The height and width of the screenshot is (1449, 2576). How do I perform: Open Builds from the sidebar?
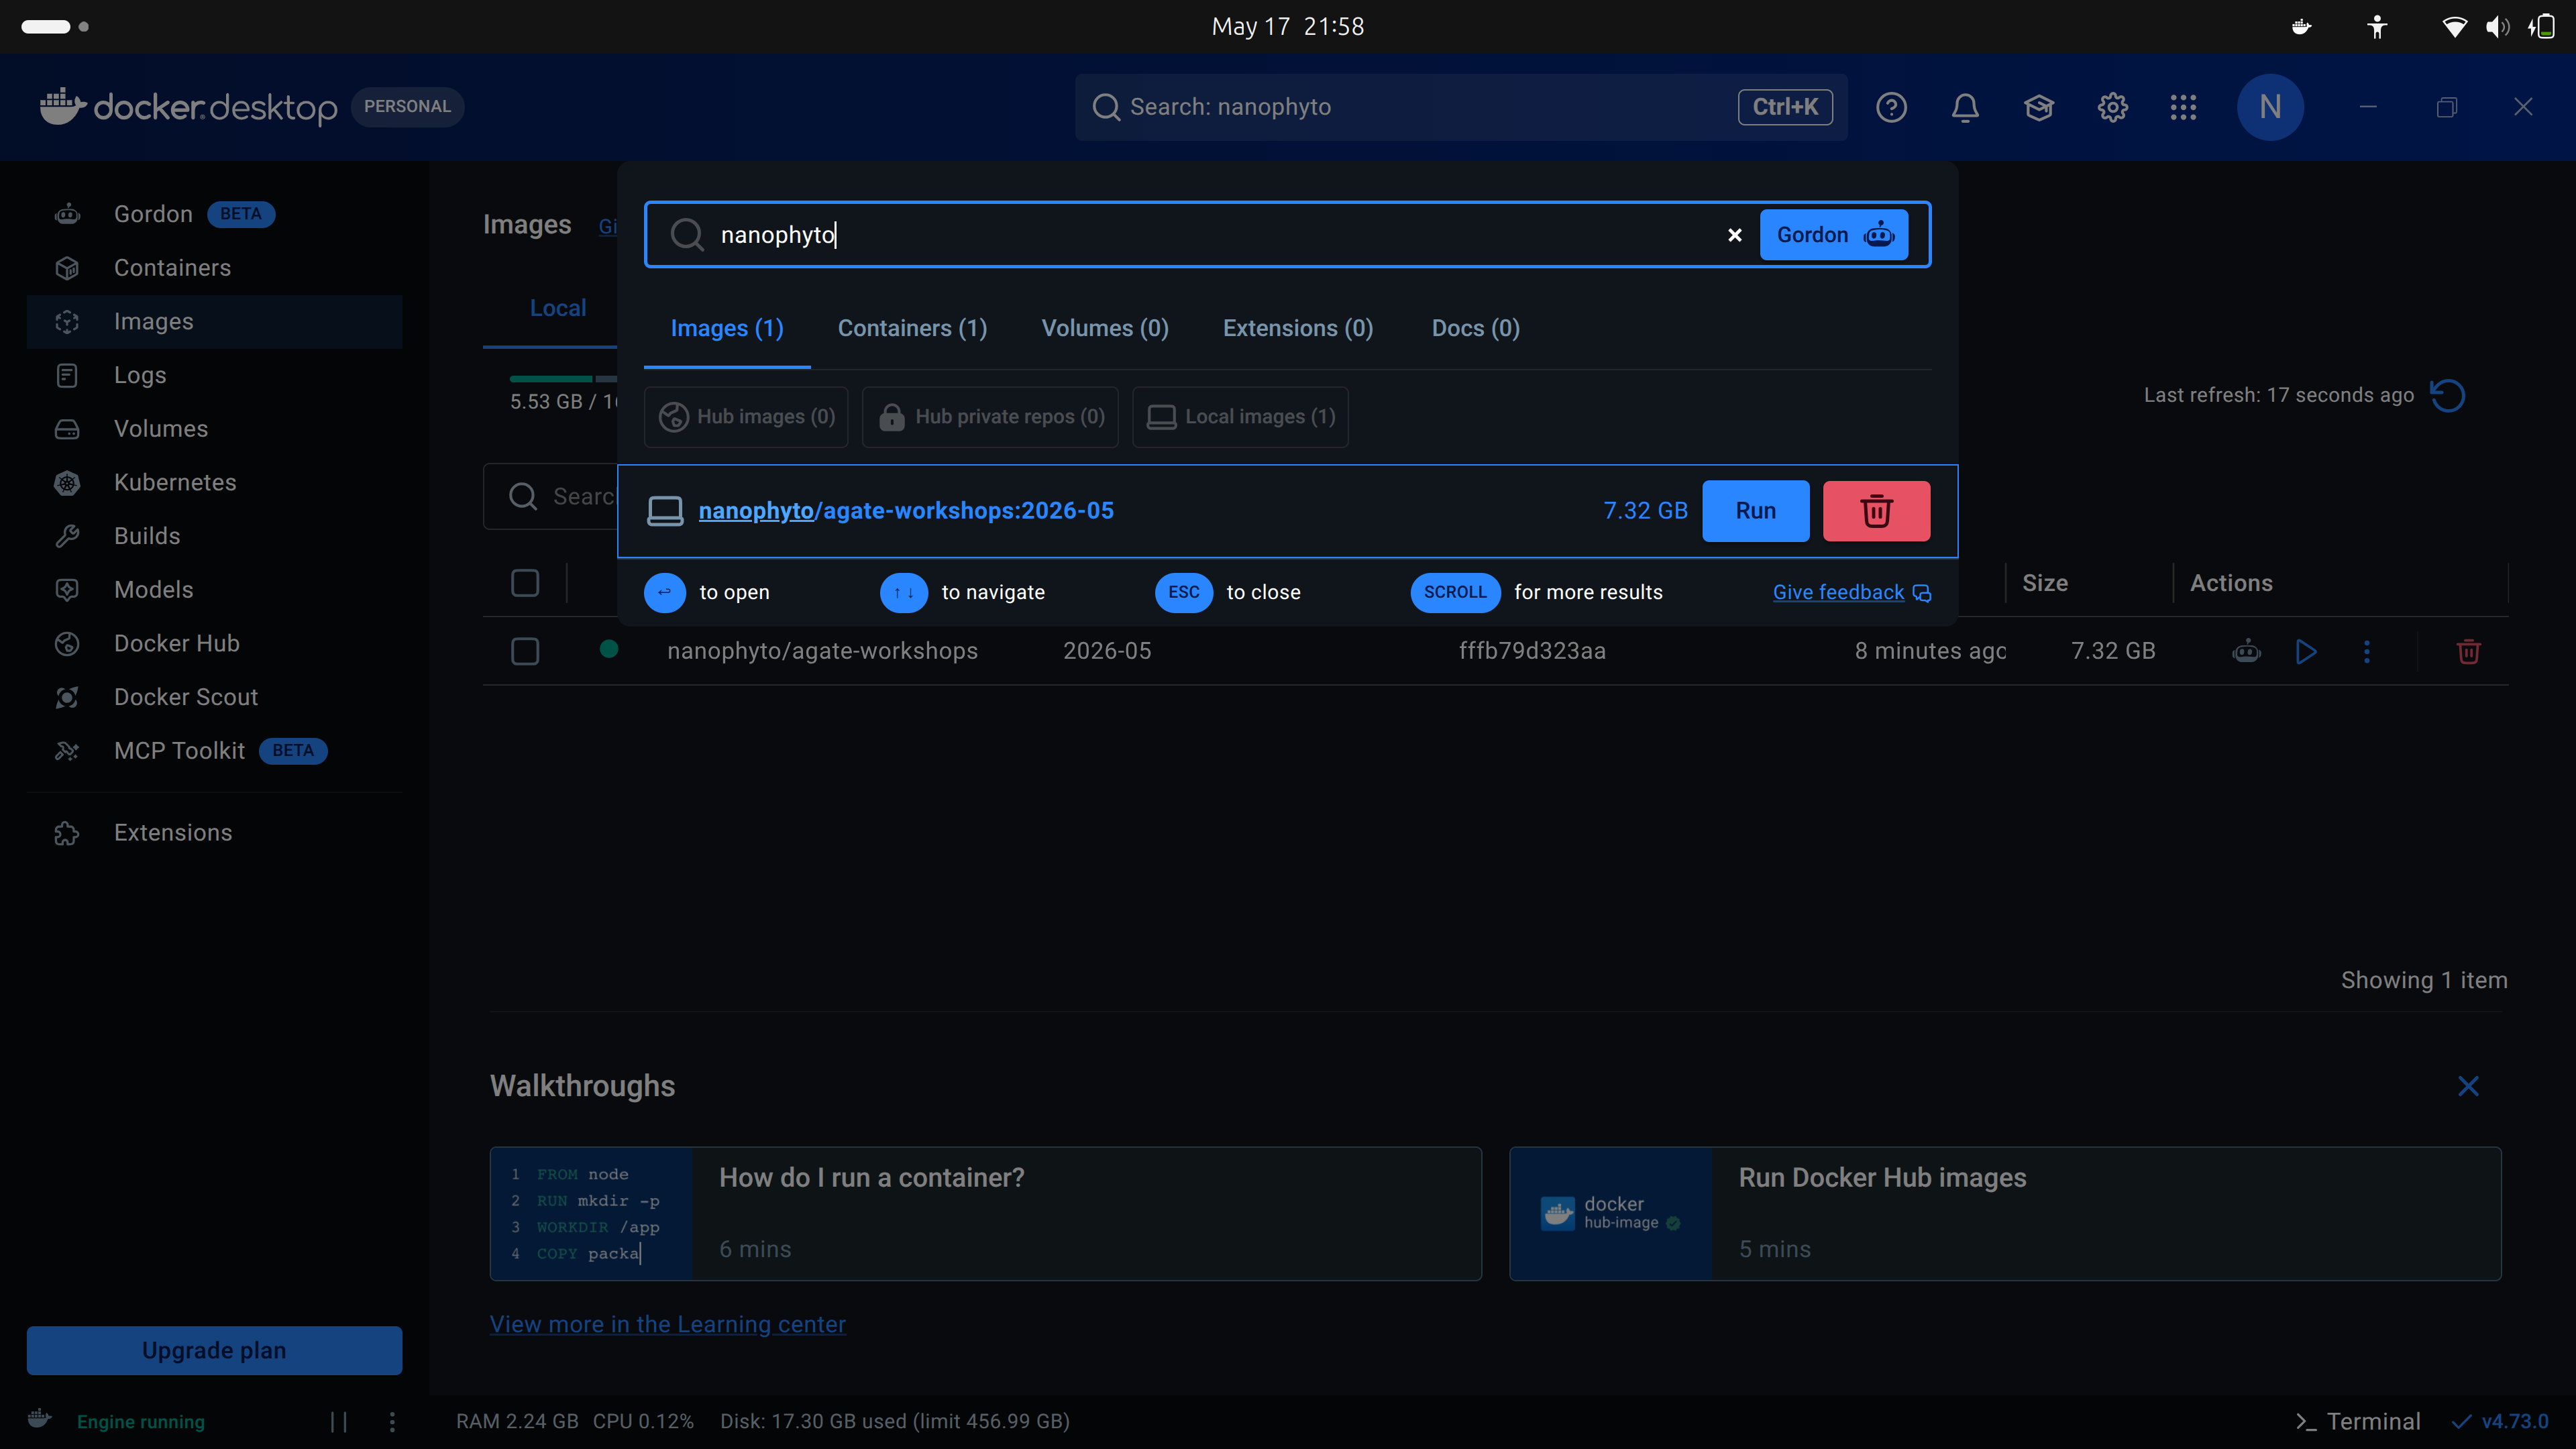214,536
